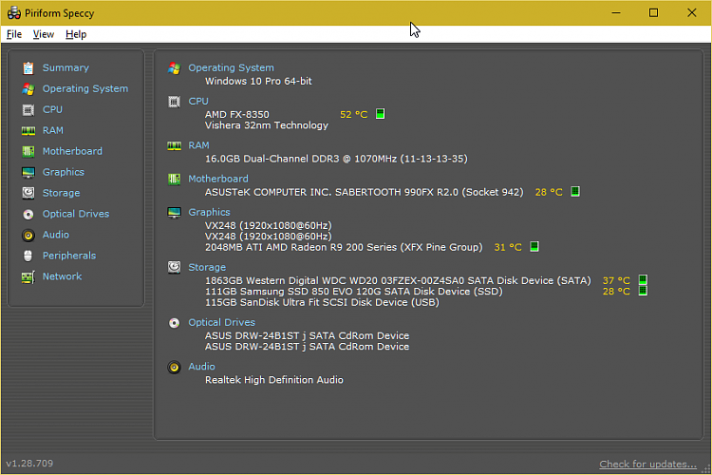The image size is (712, 475).
Task: Click the Summary clipboard icon in sidebar
Action: [x=28, y=68]
